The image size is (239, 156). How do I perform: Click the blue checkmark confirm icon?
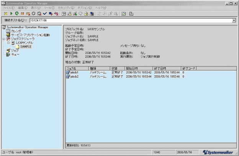[45, 14]
